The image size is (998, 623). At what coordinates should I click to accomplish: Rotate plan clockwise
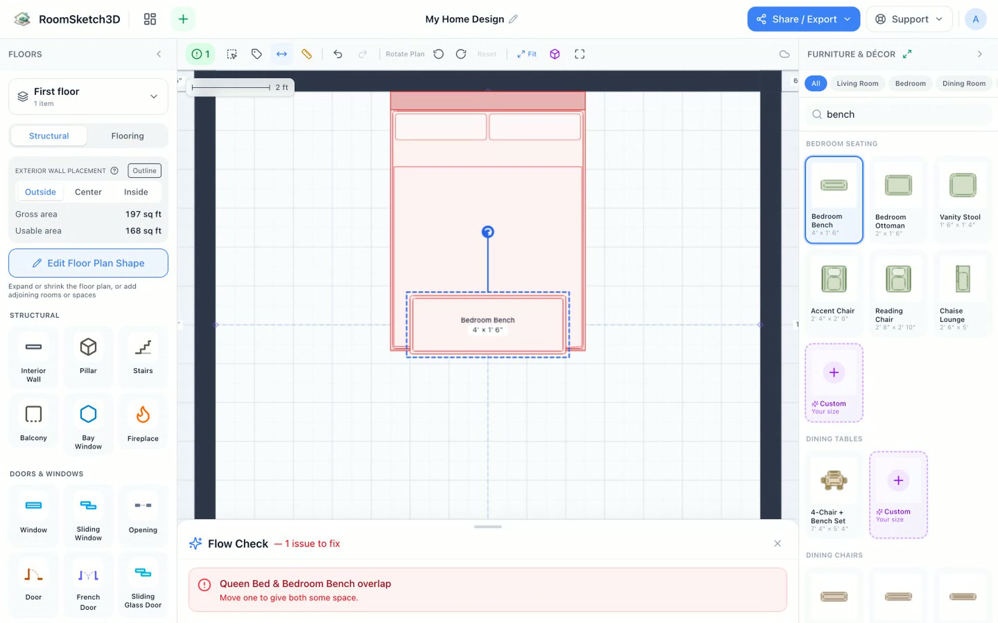click(x=461, y=54)
